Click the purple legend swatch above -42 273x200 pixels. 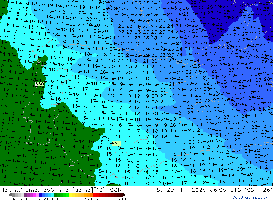26,195
